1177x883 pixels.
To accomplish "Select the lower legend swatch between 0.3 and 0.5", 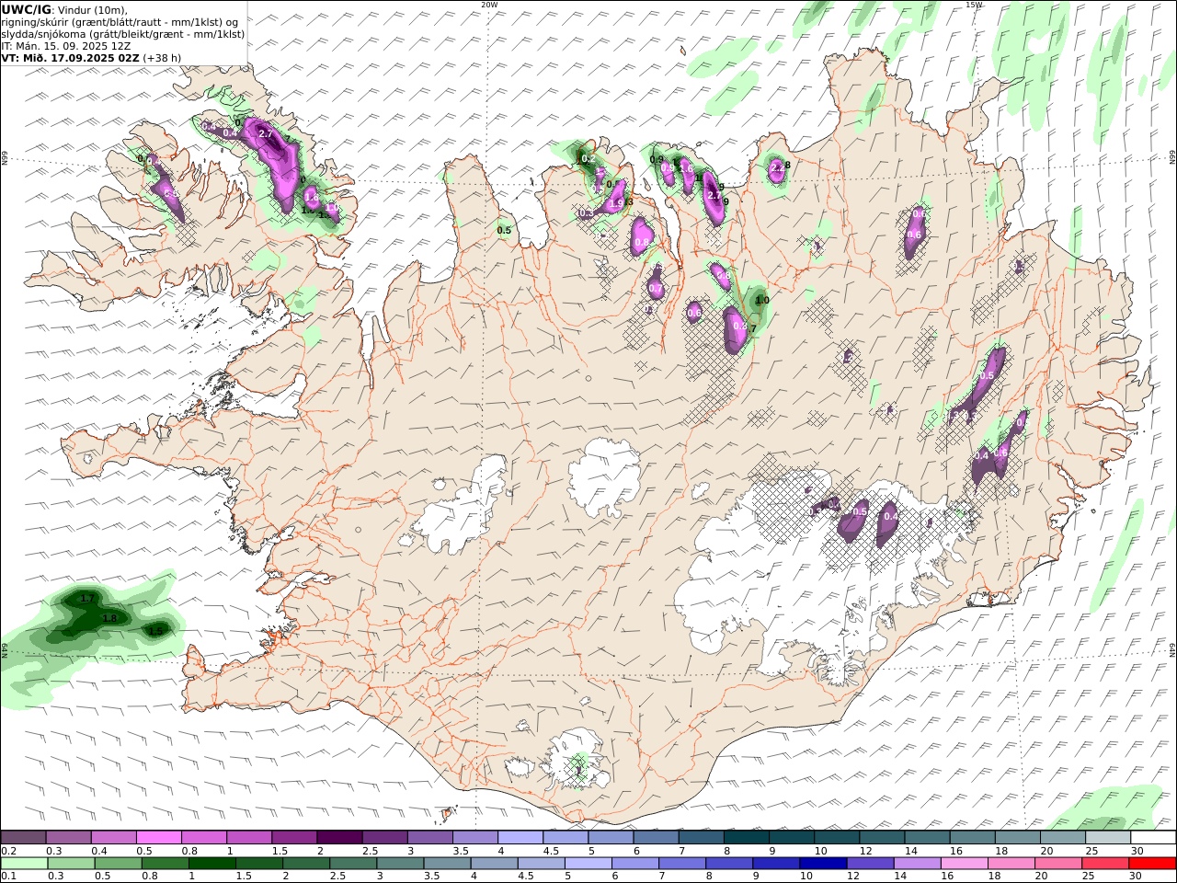I will 73,864.
